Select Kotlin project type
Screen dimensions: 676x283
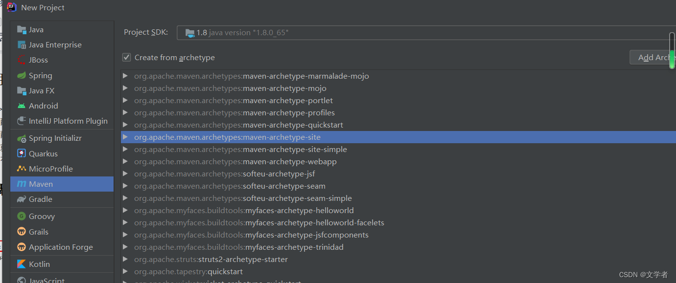coord(62,264)
